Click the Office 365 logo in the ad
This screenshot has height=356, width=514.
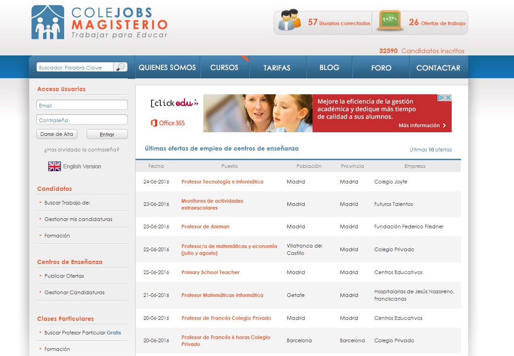[168, 123]
